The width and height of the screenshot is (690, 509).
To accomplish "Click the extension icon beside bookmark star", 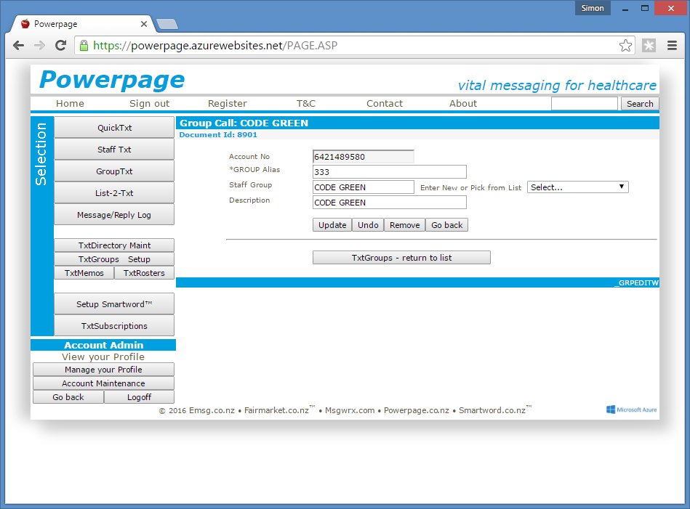I will [649, 46].
